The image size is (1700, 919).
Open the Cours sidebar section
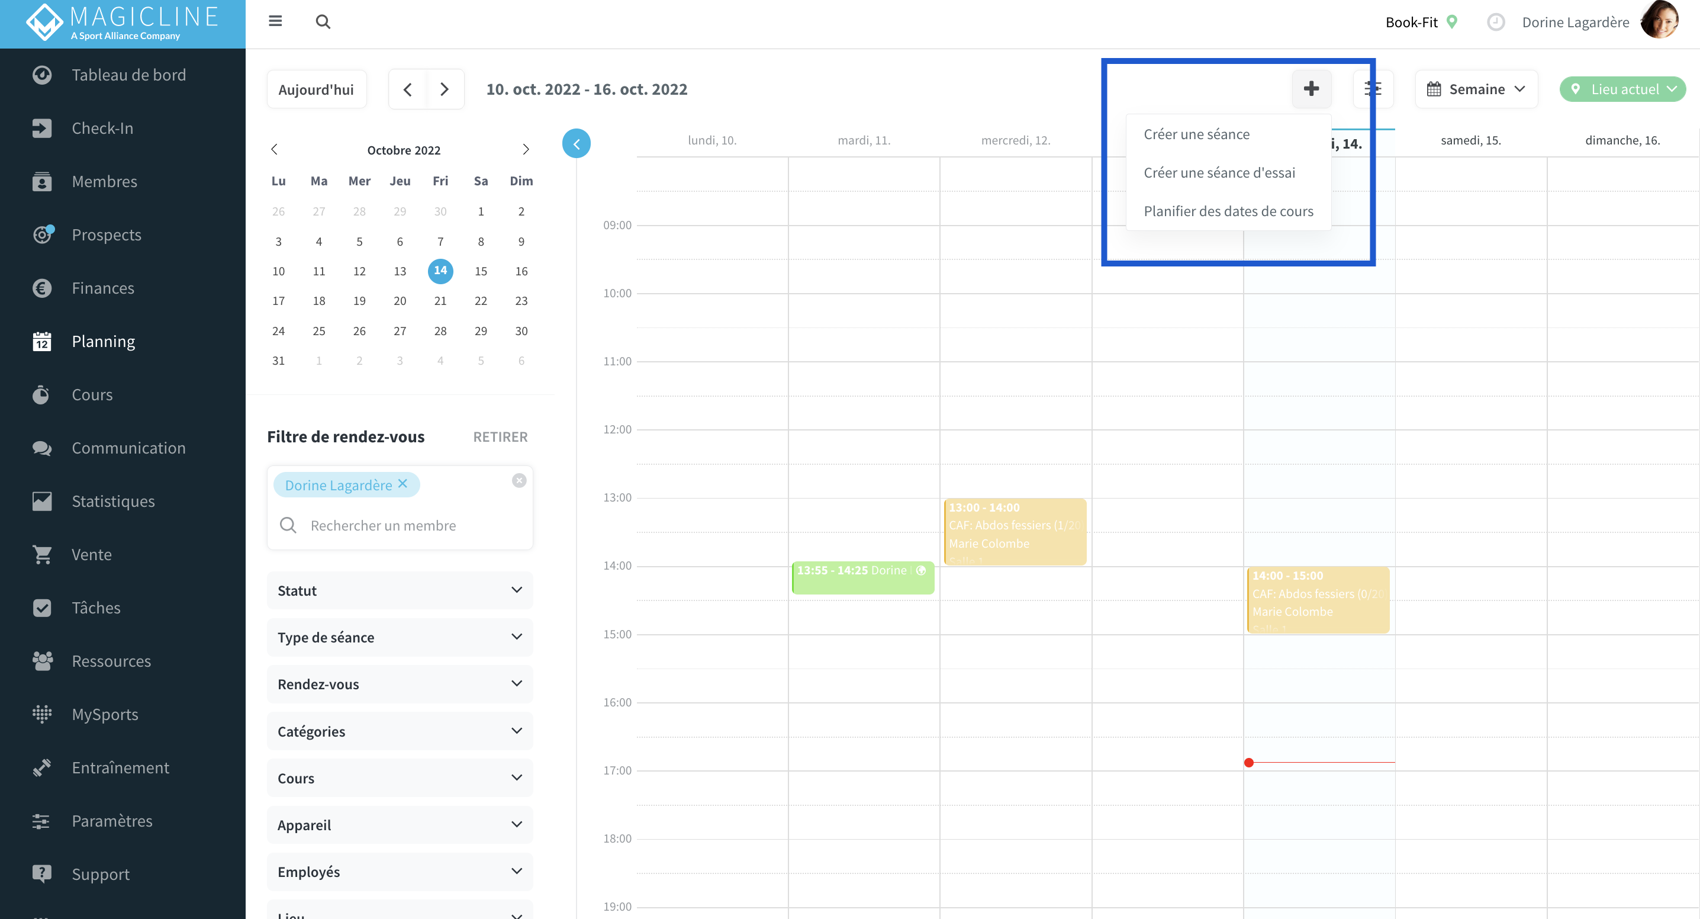point(123,395)
